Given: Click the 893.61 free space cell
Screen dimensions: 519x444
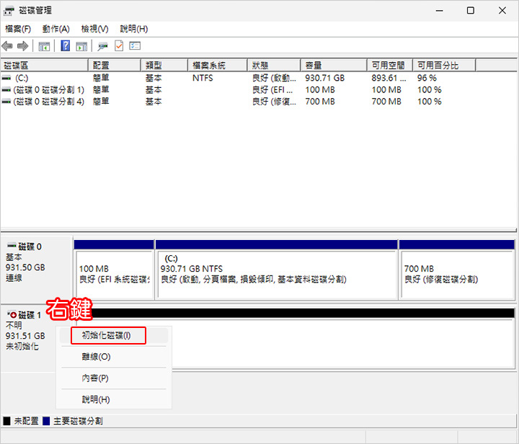Looking at the screenshot, I should click(x=389, y=78).
